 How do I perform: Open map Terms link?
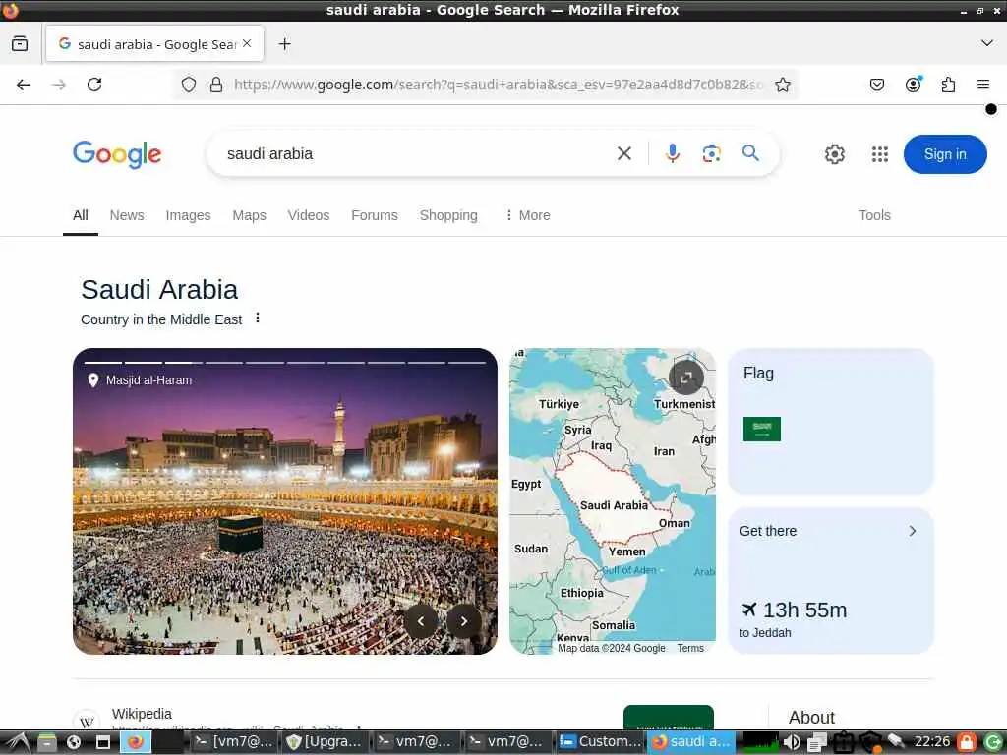pos(690,648)
